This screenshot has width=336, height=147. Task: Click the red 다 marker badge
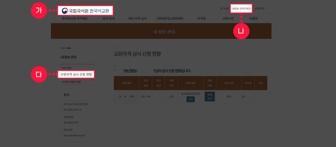click(x=39, y=74)
